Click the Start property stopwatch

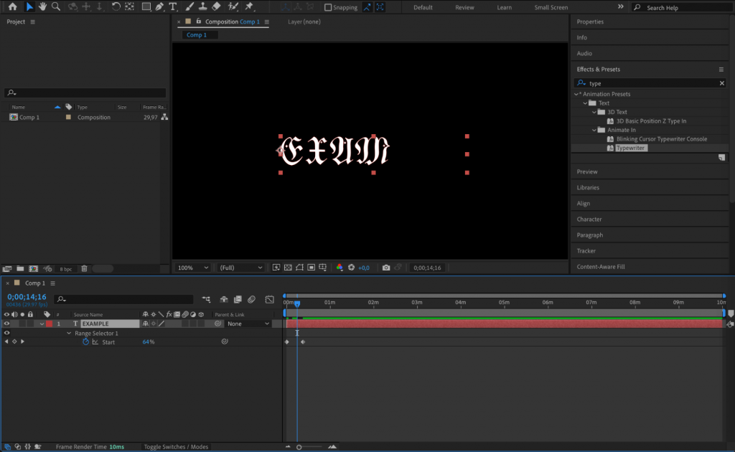click(x=85, y=342)
